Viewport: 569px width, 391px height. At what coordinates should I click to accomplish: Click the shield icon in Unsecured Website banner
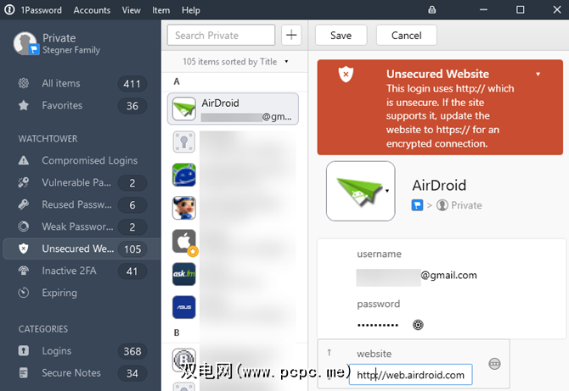pyautogui.click(x=346, y=74)
